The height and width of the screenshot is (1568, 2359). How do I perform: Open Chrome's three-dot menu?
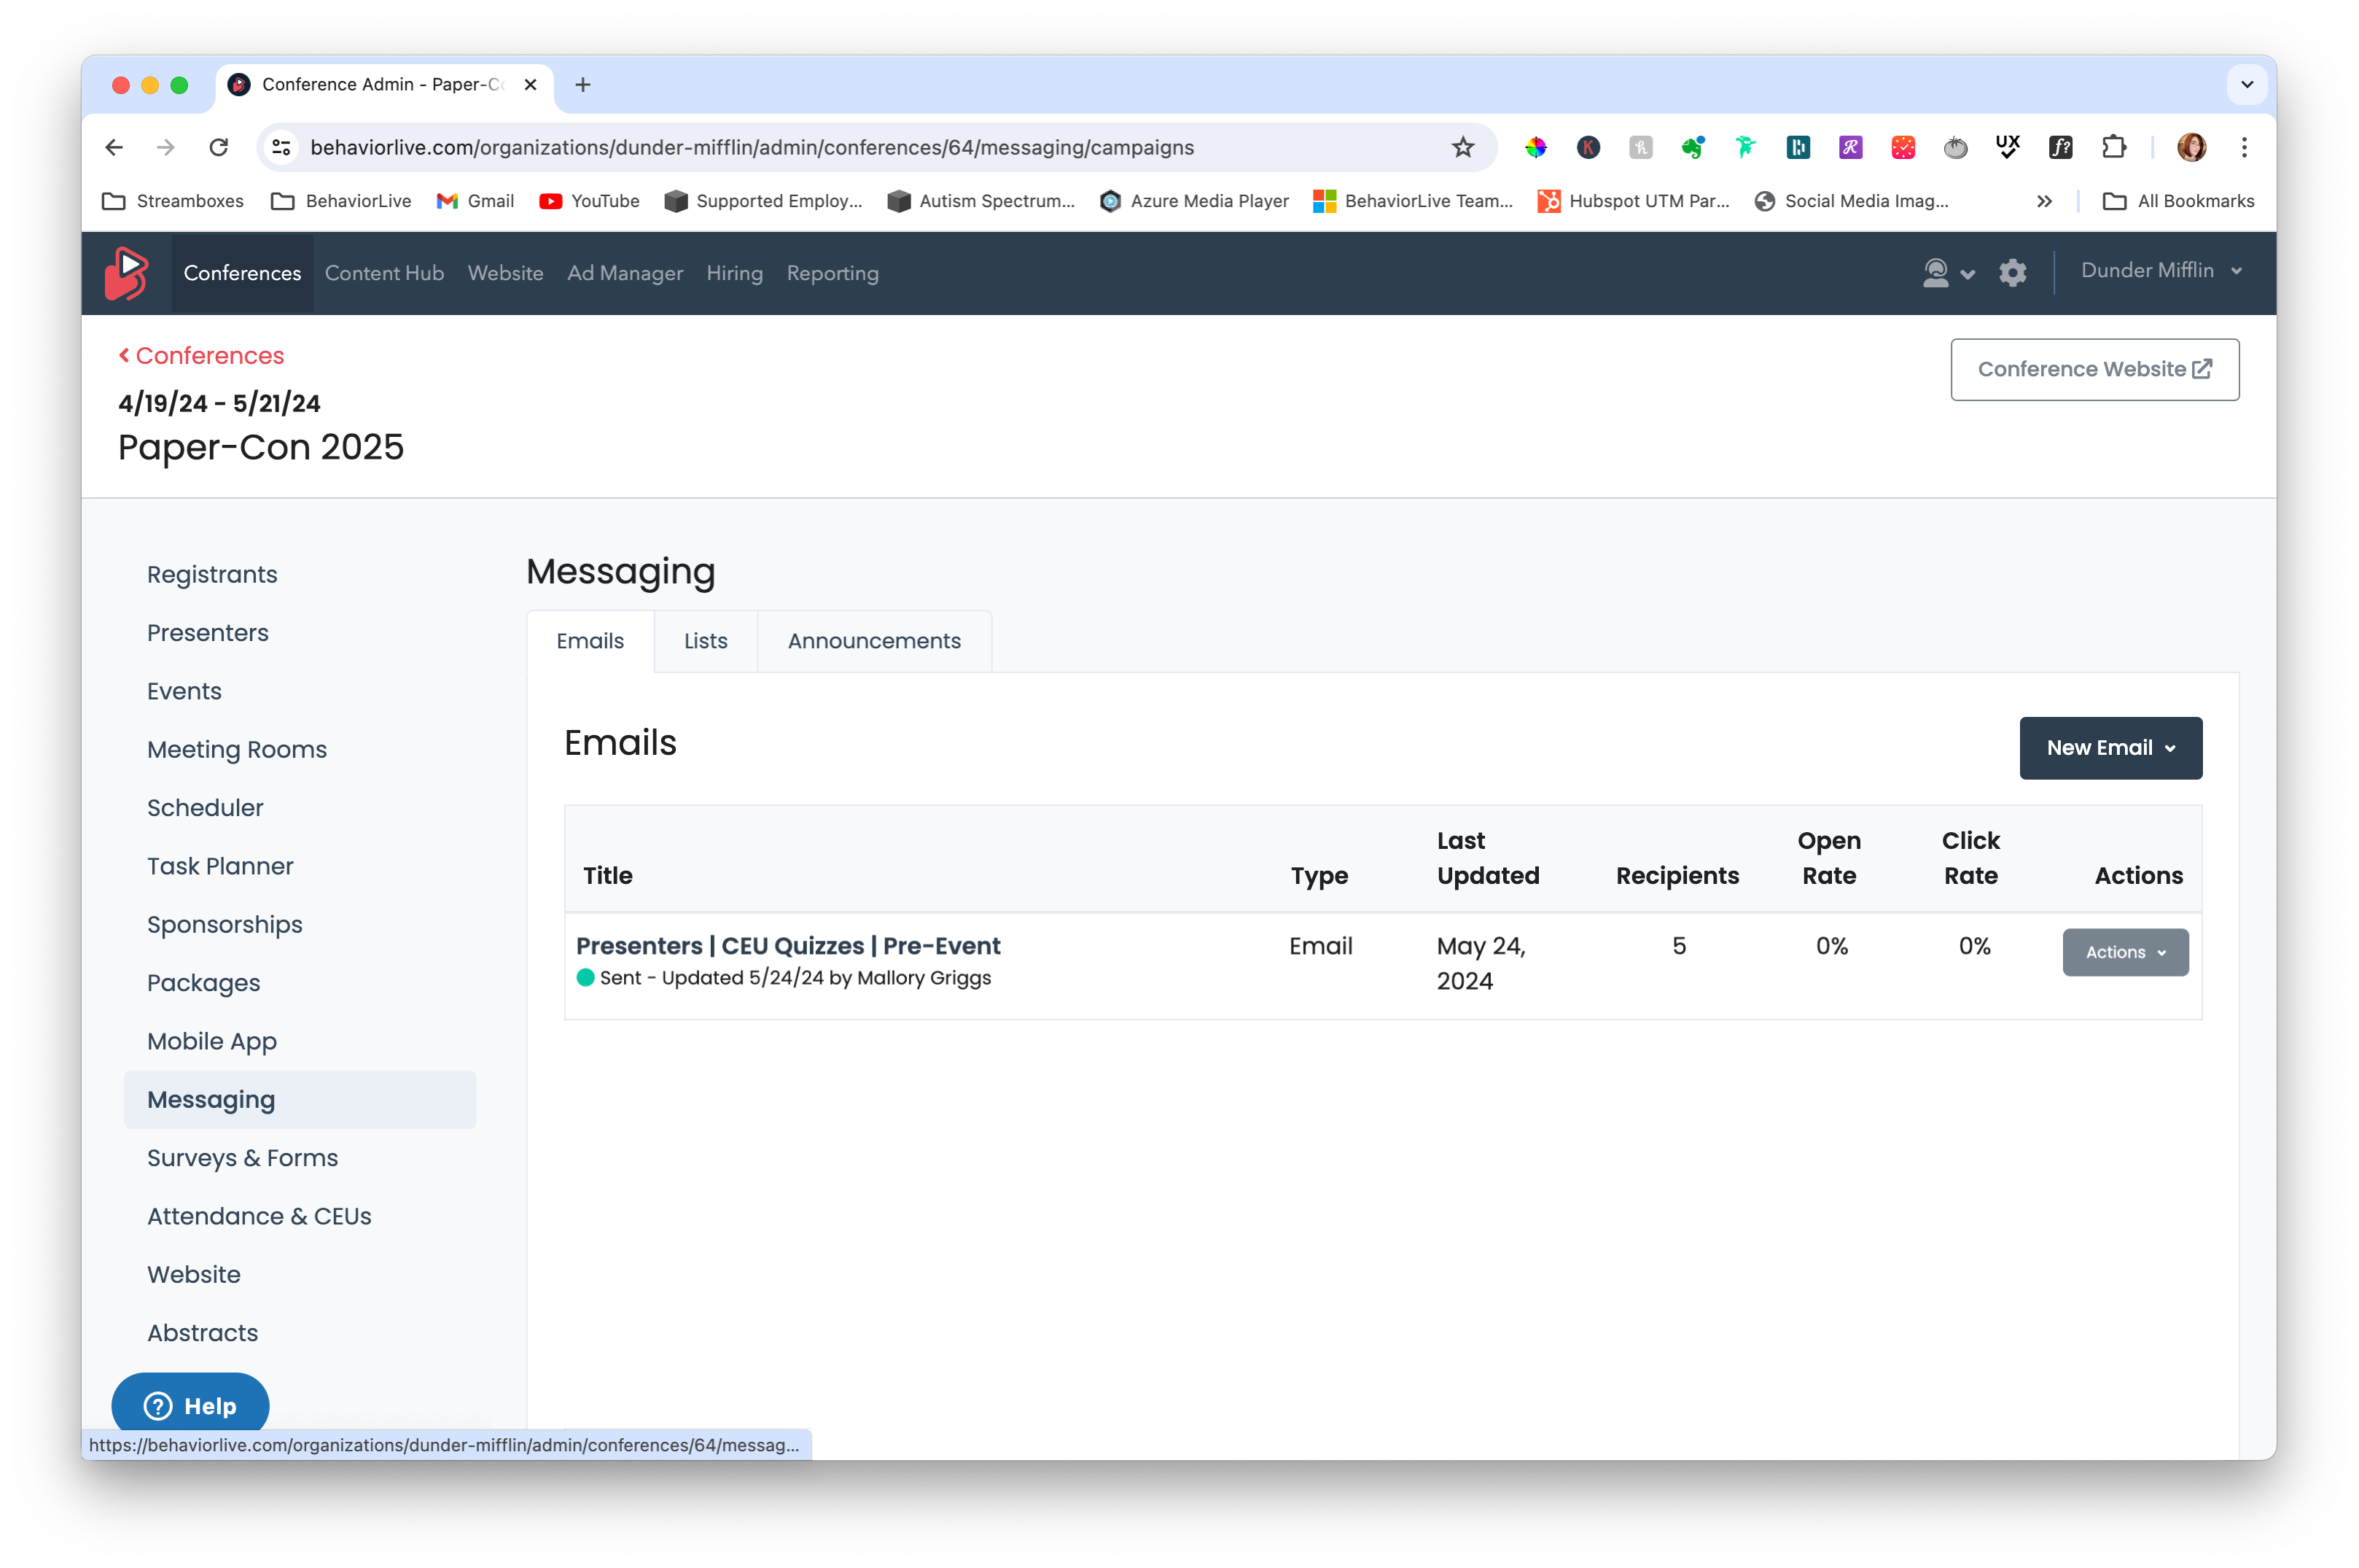coord(2244,147)
